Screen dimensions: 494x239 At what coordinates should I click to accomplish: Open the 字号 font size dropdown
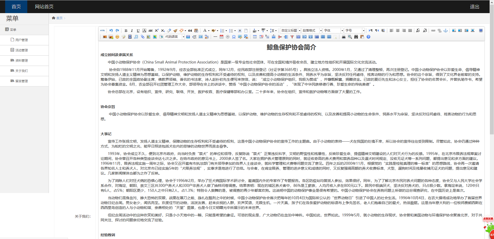(x=355, y=31)
